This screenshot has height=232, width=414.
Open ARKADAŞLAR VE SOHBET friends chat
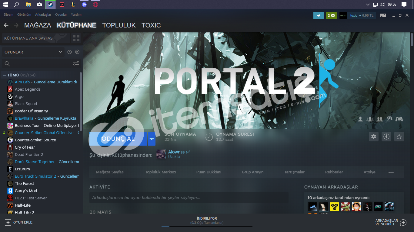point(391,222)
